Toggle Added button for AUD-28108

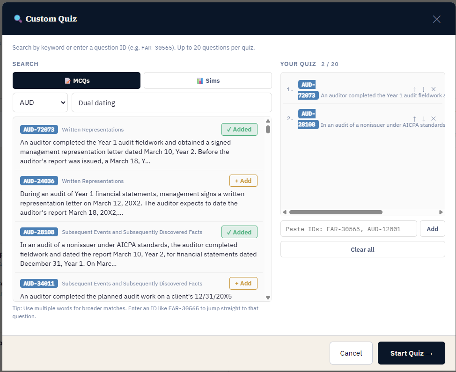click(239, 232)
